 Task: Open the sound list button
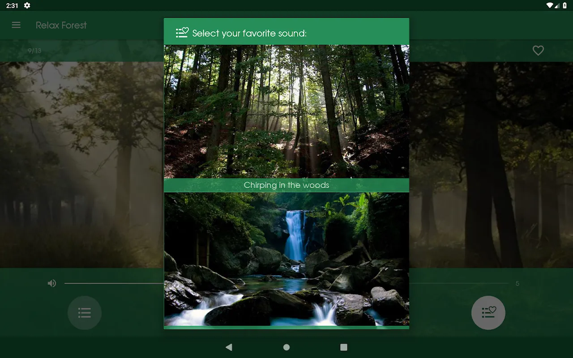(x=85, y=313)
